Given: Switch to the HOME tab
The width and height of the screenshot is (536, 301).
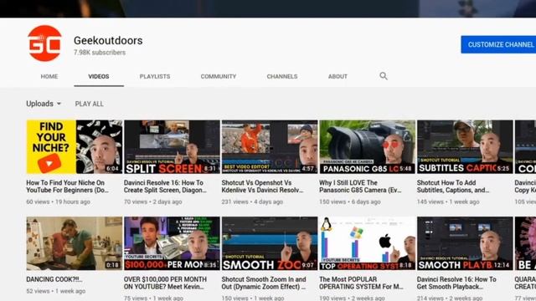Looking at the screenshot, I should tap(49, 76).
